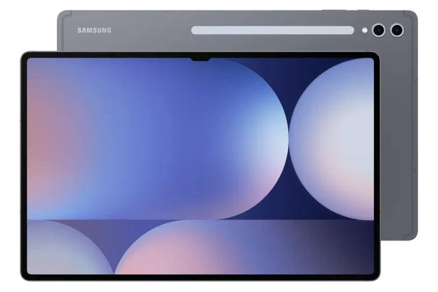438x292 pixels.
Task: Click the bottom-left quarter-circle wallpaper shape
Action: click(61, 250)
